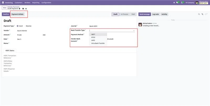Click the Activity button

tap(164, 14)
